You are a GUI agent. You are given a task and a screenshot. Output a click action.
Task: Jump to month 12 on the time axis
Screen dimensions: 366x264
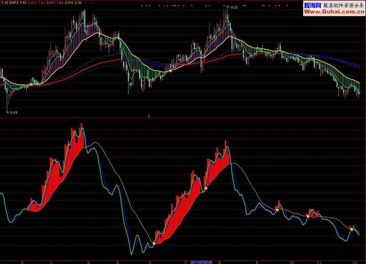(x=355, y=262)
